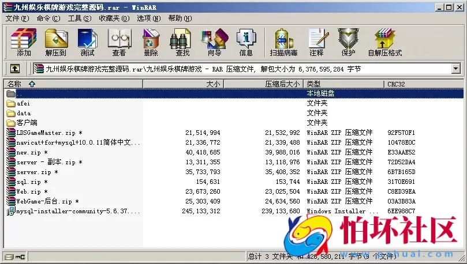This screenshot has height=264, width=467.
Task: Click the 保护 (Protect) shield icon
Action: click(348, 42)
